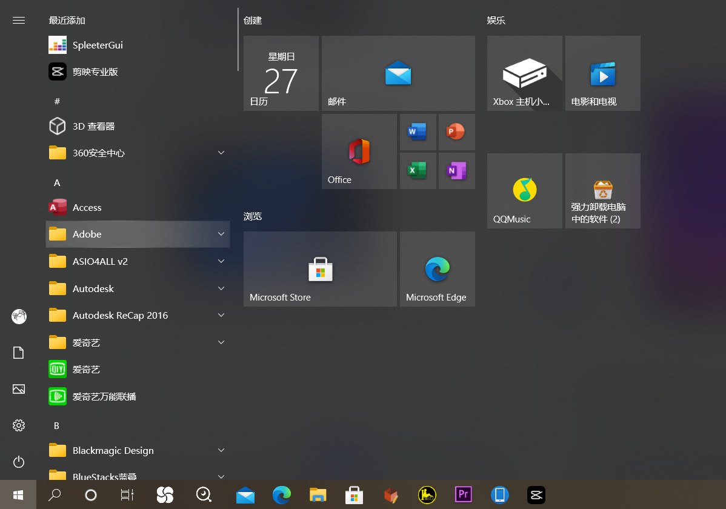
Task: Open the blue phone app on taskbar
Action: [499, 495]
